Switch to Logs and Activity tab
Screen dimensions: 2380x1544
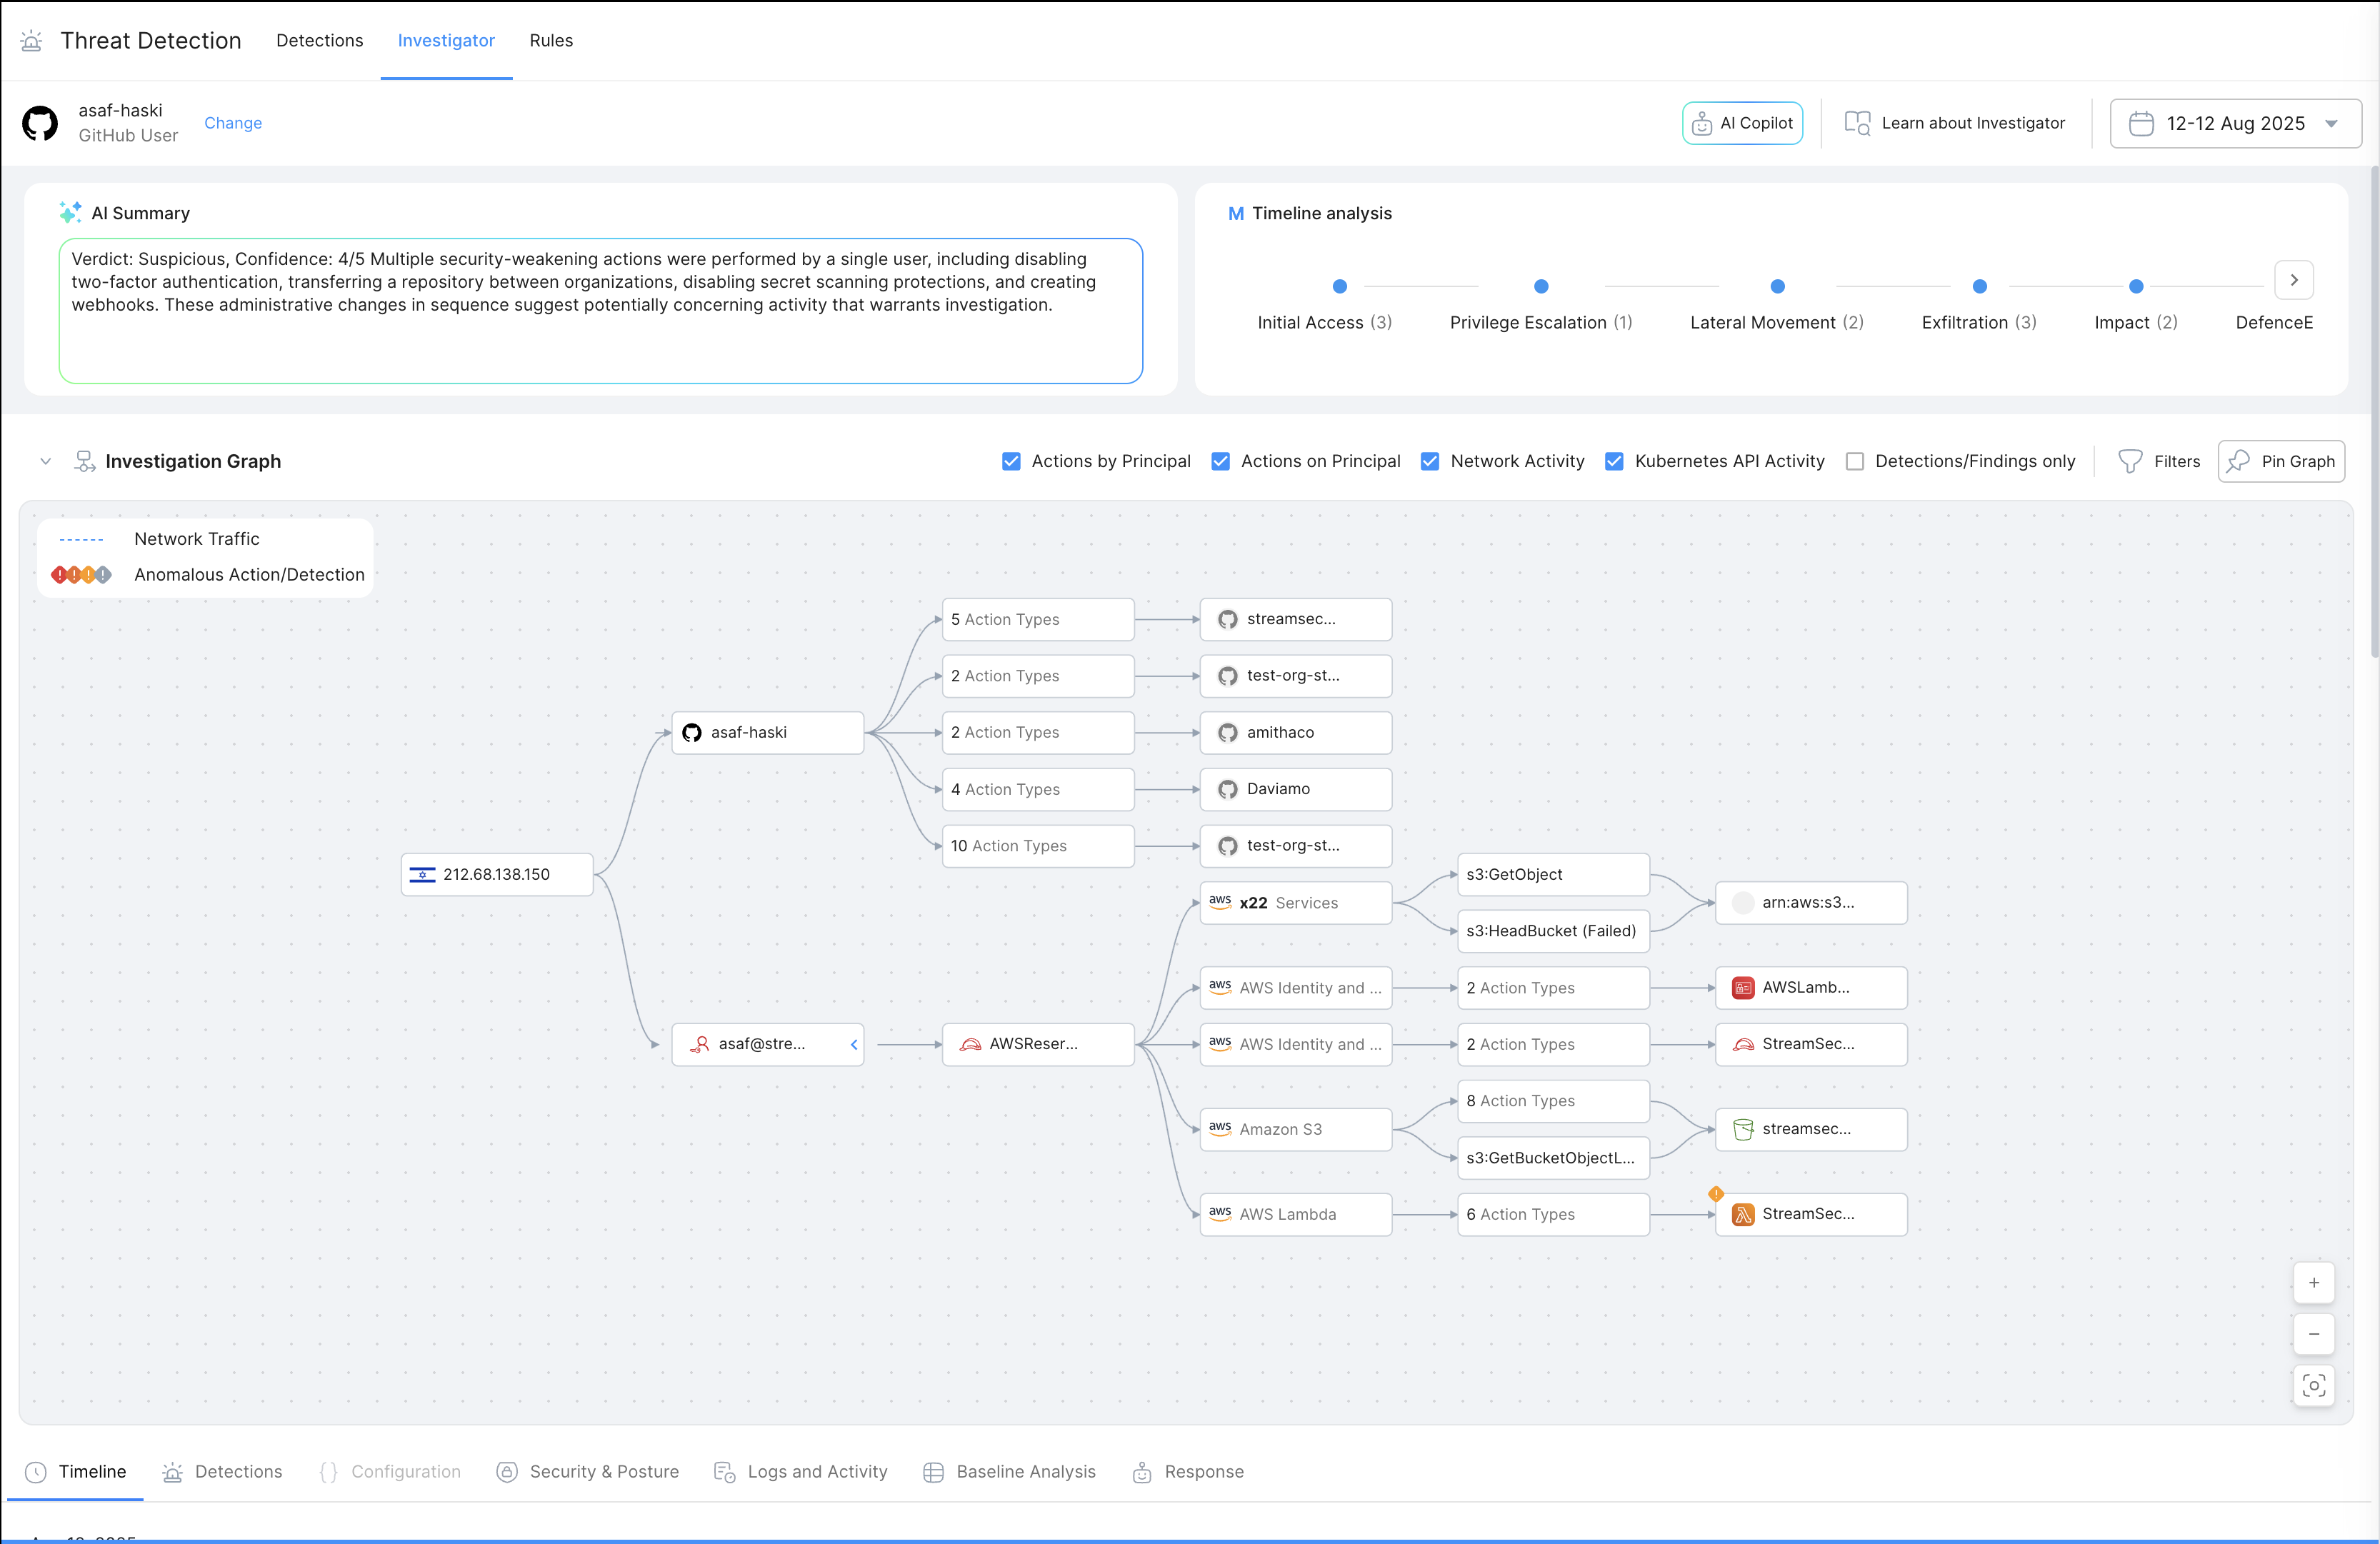[x=800, y=1472]
